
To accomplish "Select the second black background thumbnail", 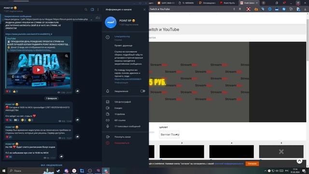I will click(x=182, y=151).
